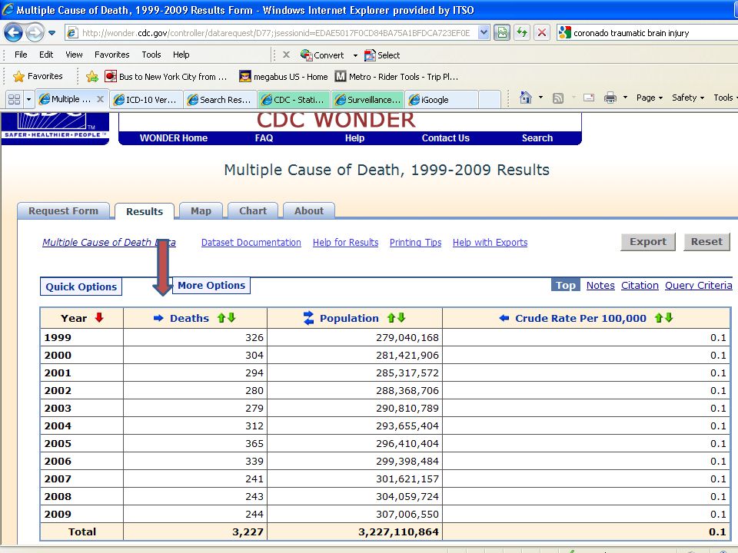Open the Safety dropdown menu
Screen dimensions: 738x553
[687, 98]
